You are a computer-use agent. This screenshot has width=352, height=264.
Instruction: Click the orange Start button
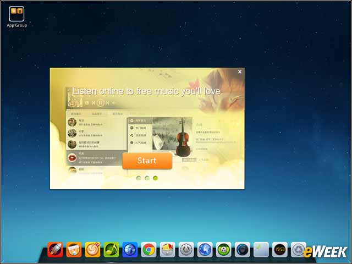click(147, 161)
